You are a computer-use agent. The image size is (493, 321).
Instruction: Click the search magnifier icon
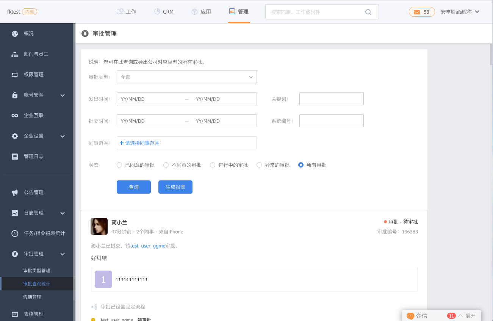[368, 12]
